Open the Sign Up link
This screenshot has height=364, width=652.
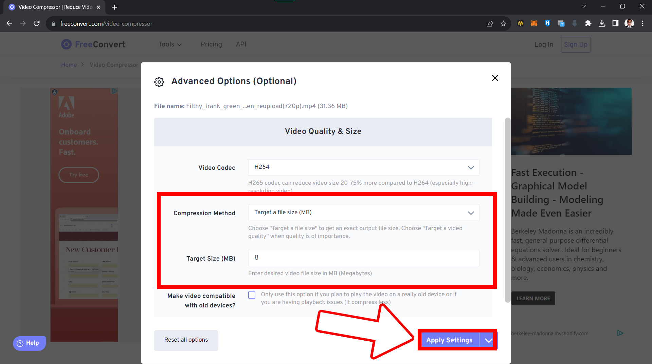pyautogui.click(x=576, y=44)
